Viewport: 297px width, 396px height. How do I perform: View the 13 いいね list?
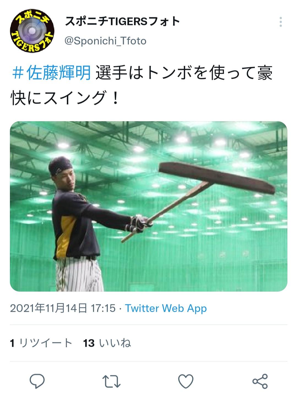click(107, 343)
